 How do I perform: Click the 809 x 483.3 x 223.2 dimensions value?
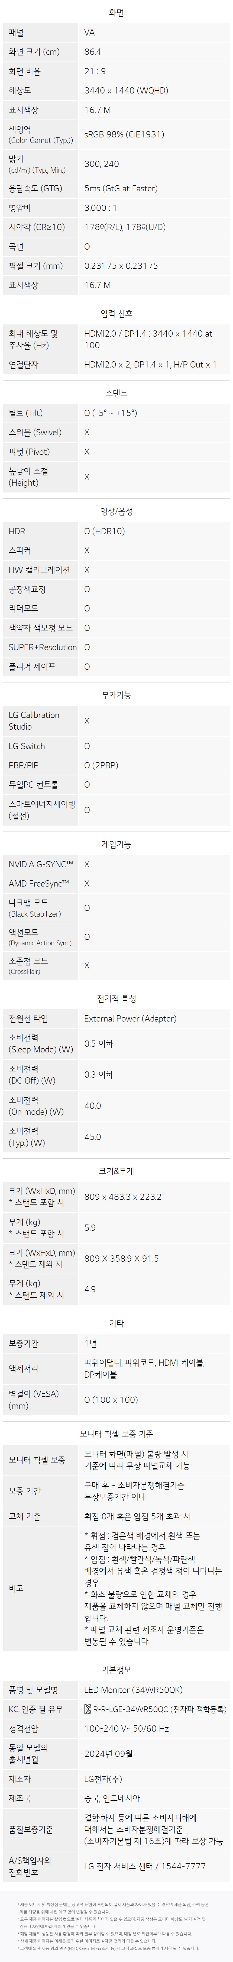point(122,1197)
